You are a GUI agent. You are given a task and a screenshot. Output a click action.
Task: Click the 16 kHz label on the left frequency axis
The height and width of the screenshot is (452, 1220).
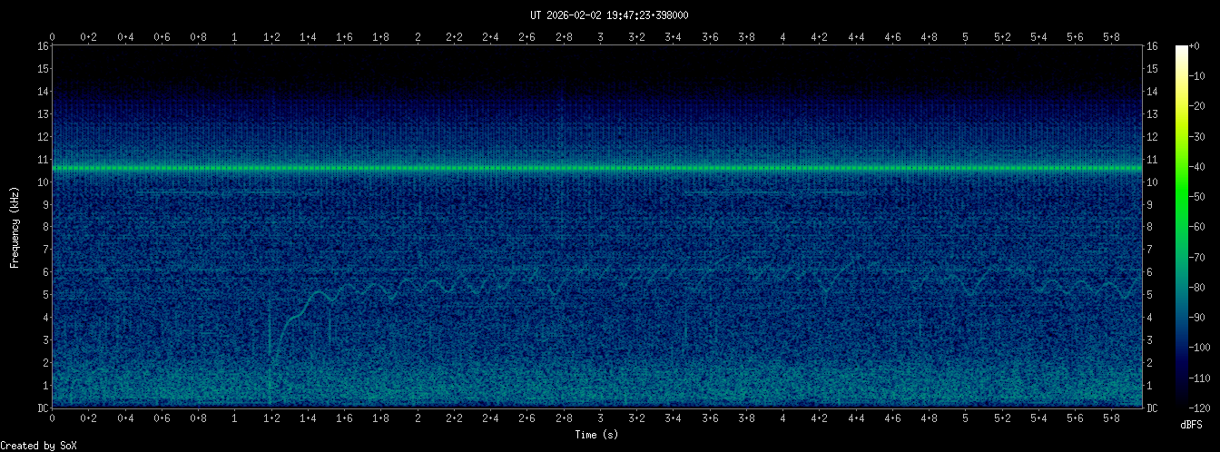tap(42, 46)
